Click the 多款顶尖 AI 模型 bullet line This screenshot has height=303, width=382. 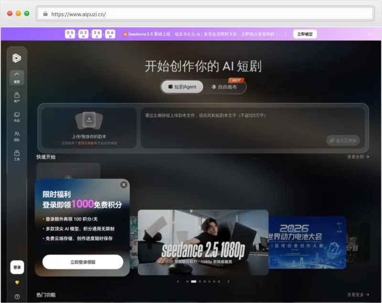tap(78, 229)
